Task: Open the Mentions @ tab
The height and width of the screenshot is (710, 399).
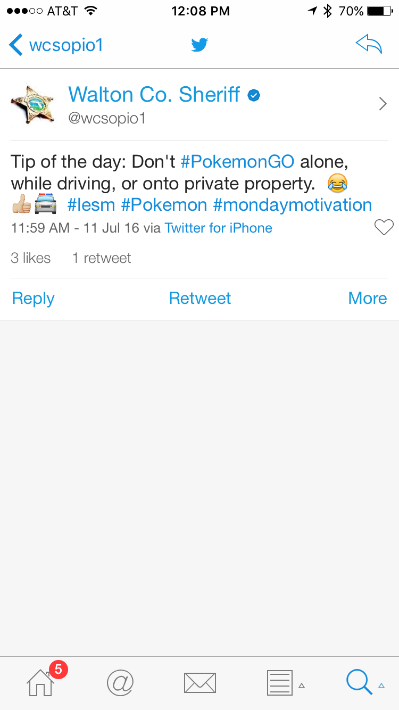Action: 120,682
